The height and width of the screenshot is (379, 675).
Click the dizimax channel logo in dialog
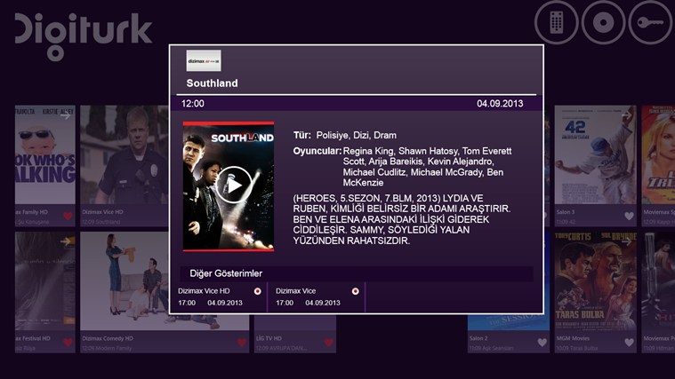click(x=204, y=60)
